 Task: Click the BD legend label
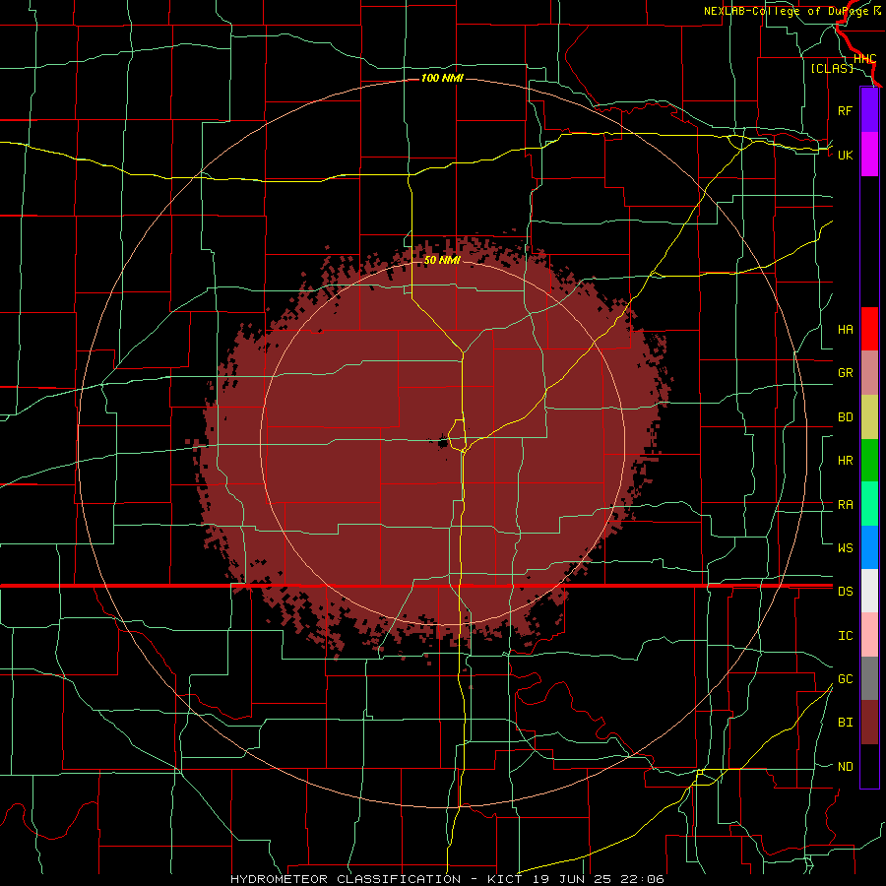(x=845, y=417)
